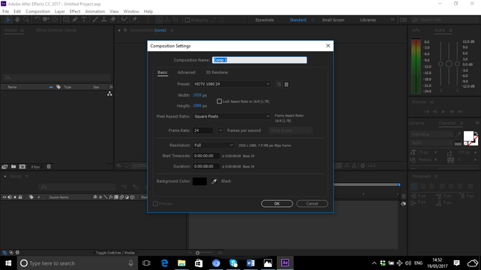This screenshot has width=481, height=270.
Task: Click the 8 bpc color depth button
Action: tap(36, 167)
